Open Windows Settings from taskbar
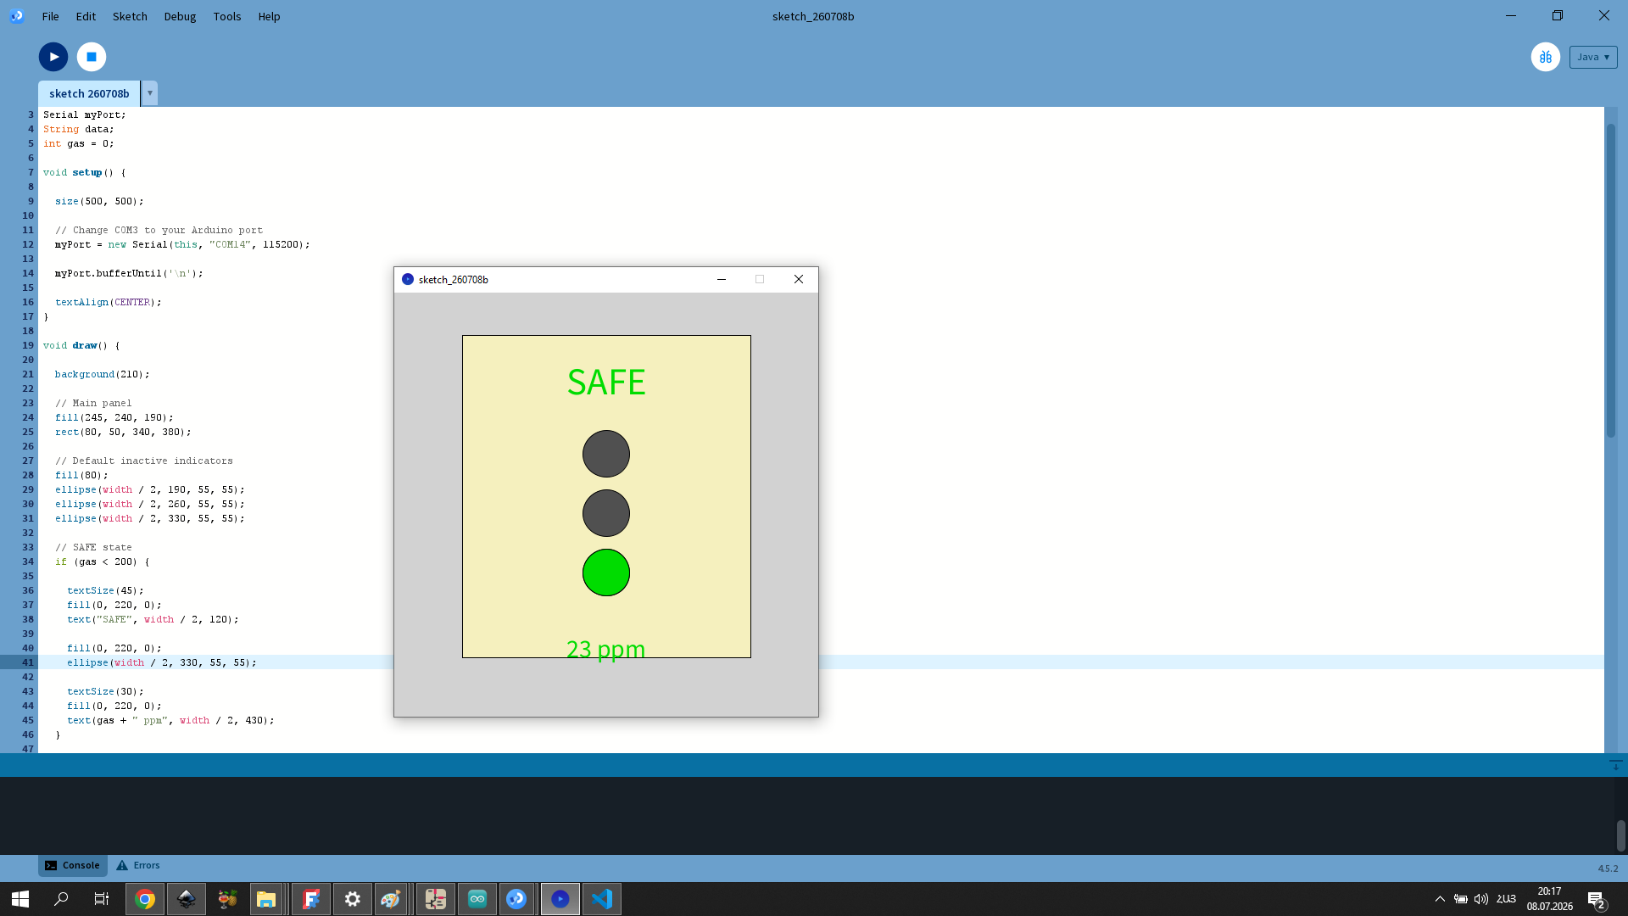 click(x=353, y=899)
